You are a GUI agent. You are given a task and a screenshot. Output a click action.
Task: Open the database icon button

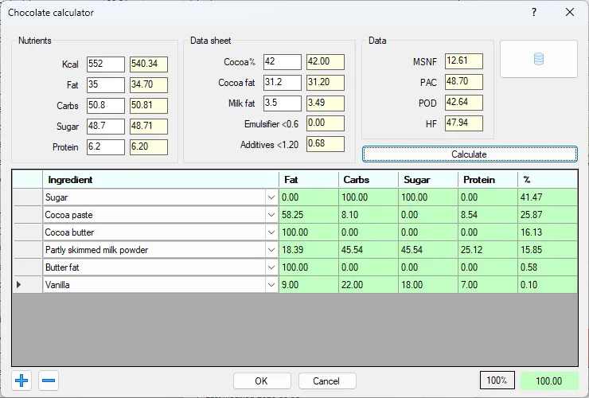[539, 59]
